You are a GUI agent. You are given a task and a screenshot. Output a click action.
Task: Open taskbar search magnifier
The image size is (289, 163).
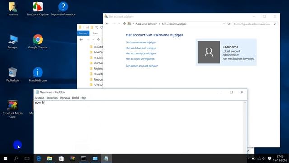[x=16, y=158]
